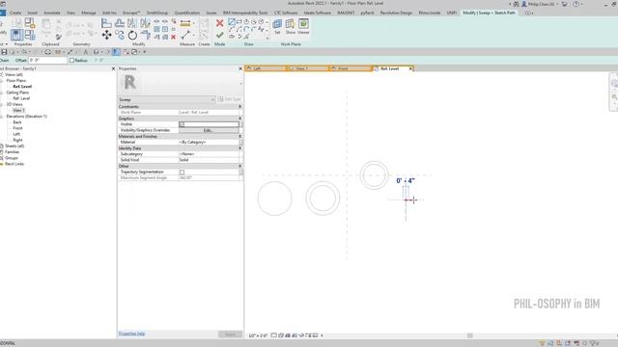Viewport: 618px width, 347px height.
Task: Select the Copy tool in Modify panel
Action: click(x=120, y=36)
